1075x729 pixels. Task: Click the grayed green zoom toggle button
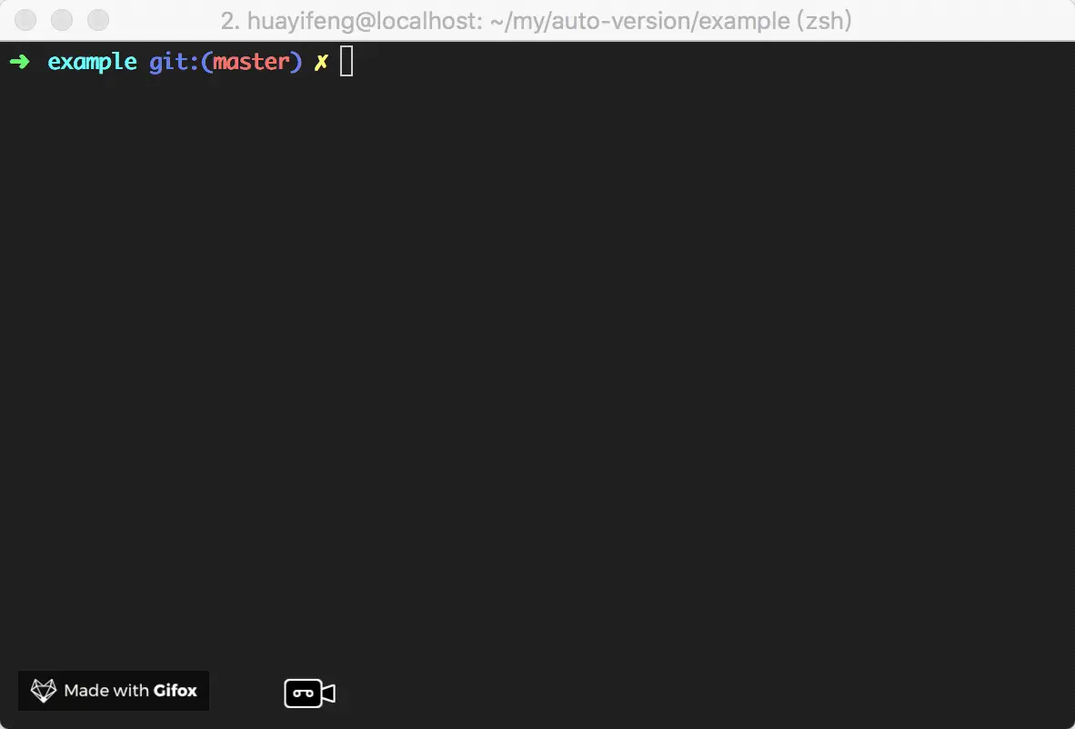tap(98, 20)
